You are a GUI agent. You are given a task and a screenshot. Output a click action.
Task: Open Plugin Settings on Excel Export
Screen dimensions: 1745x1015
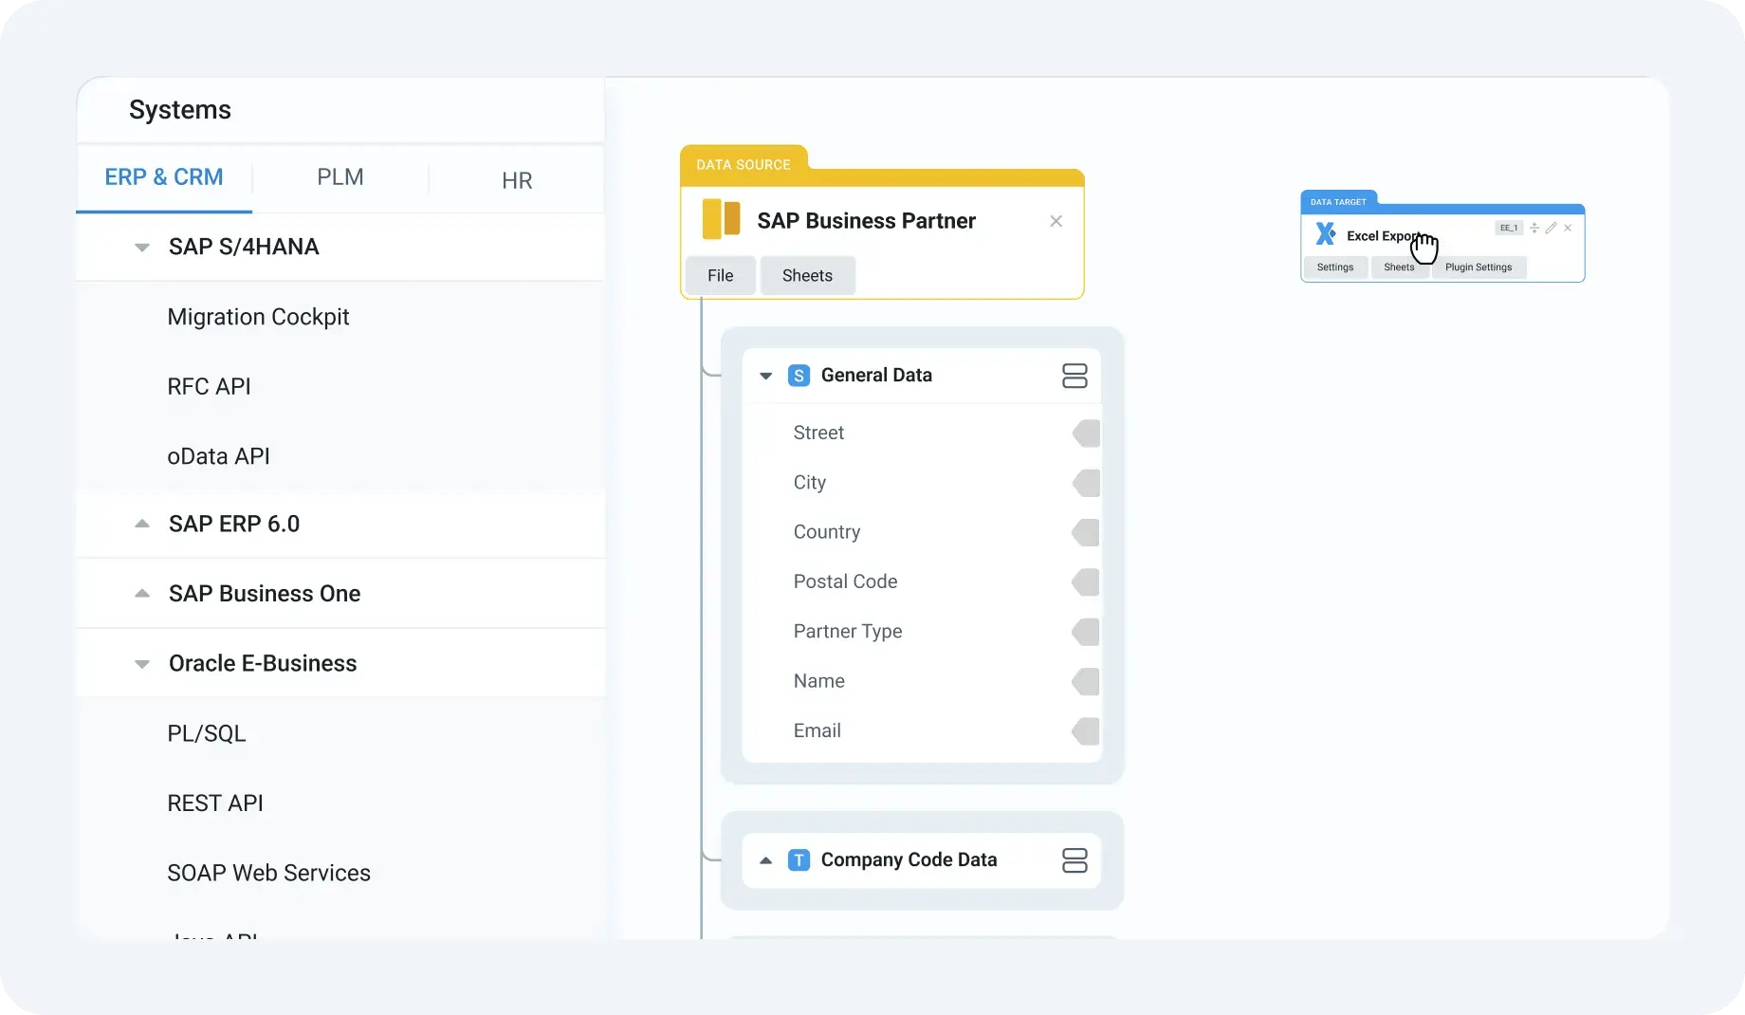(1478, 268)
